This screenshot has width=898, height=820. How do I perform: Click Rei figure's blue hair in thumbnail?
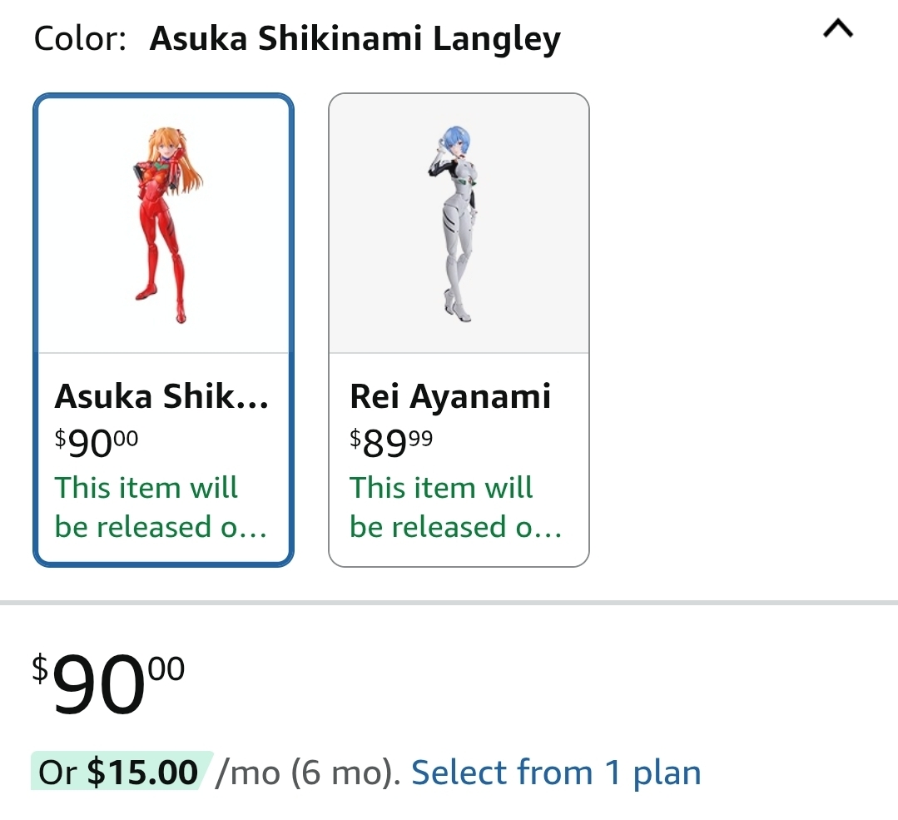click(x=455, y=141)
